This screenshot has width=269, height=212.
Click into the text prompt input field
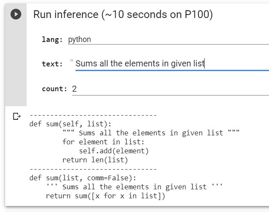tap(172, 64)
